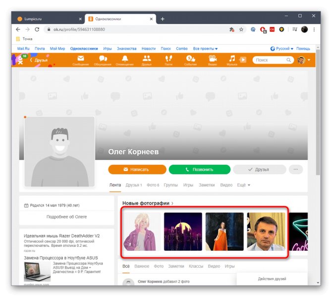The height and width of the screenshot is (297, 332).
Task: Expand the Ещё profile menu
Action: (x=243, y=185)
